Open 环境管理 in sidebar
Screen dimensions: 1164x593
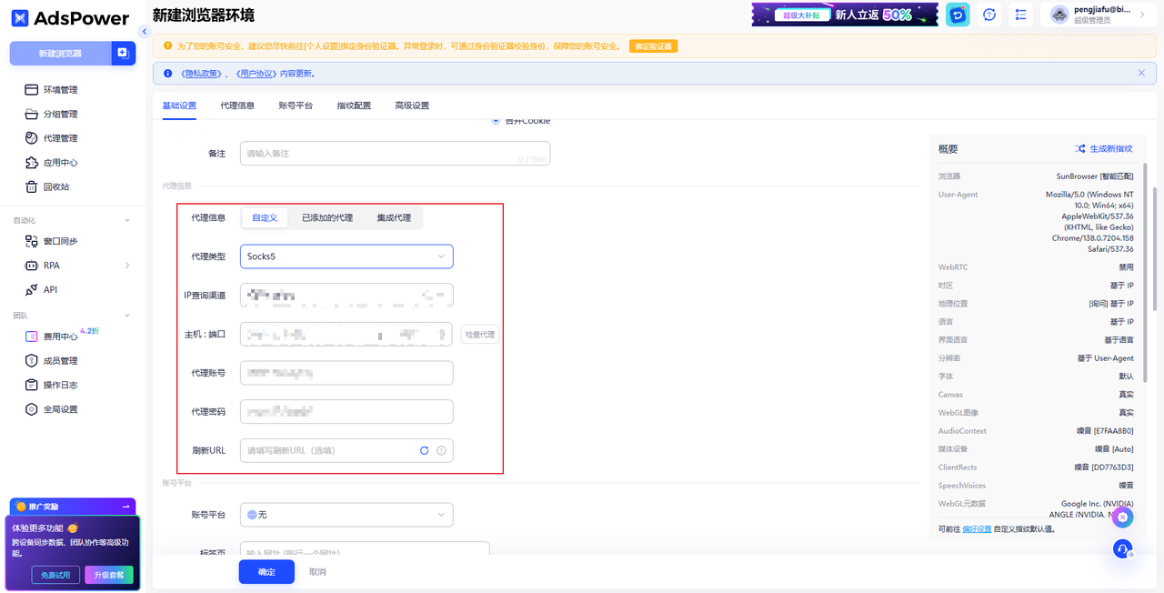[x=60, y=90]
